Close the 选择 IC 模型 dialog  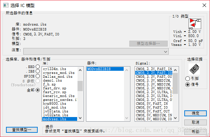coord(204,5)
